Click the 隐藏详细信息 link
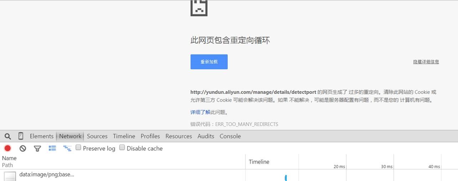Screen dimensions: 458x181 [x=426, y=62]
